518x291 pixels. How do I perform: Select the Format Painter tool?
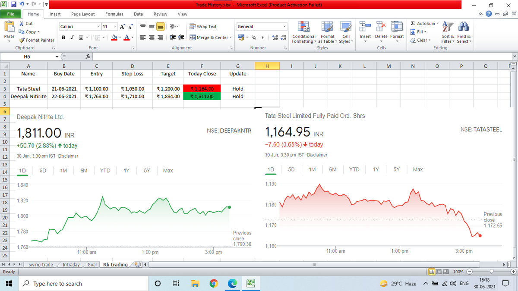(x=37, y=40)
